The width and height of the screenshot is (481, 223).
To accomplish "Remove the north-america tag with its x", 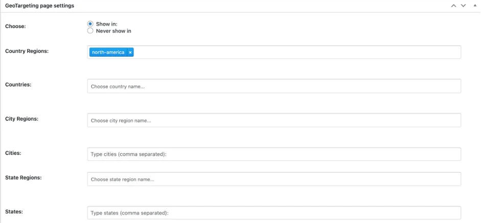I will [130, 53].
